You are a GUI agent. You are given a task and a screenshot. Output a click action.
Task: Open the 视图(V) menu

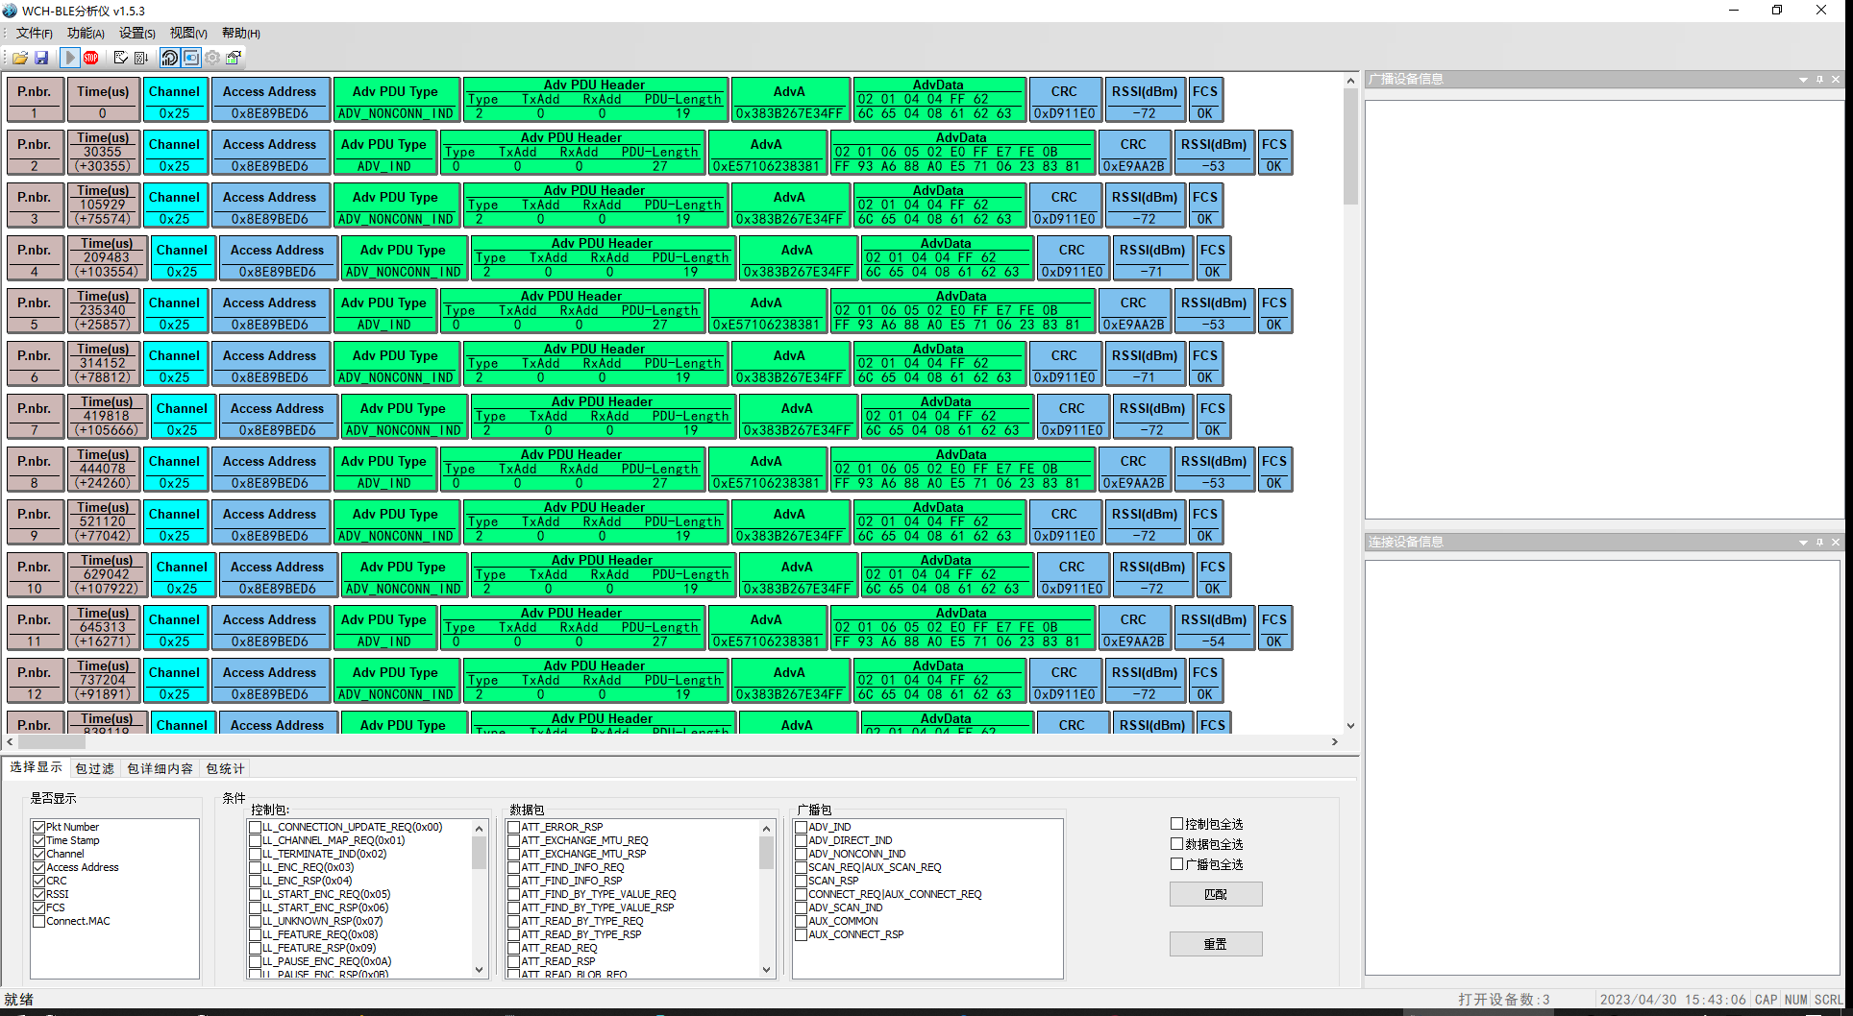click(x=188, y=33)
